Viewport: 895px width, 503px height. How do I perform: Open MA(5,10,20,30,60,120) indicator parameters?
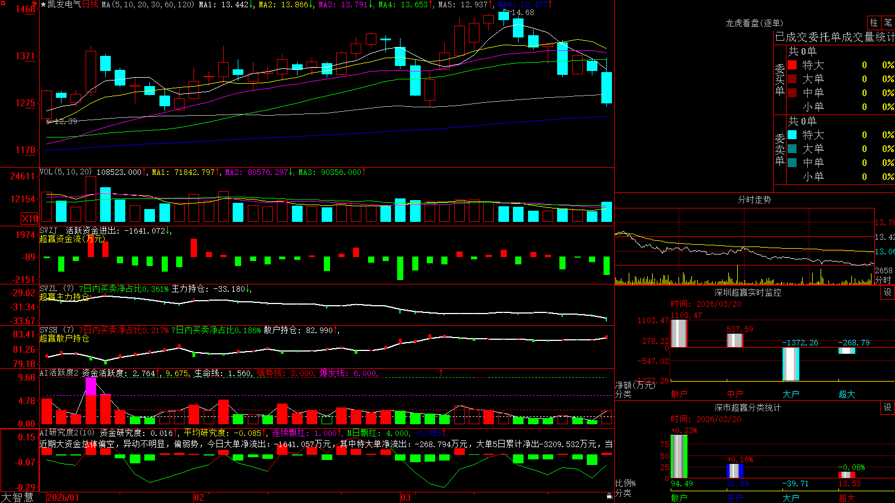point(148,4)
